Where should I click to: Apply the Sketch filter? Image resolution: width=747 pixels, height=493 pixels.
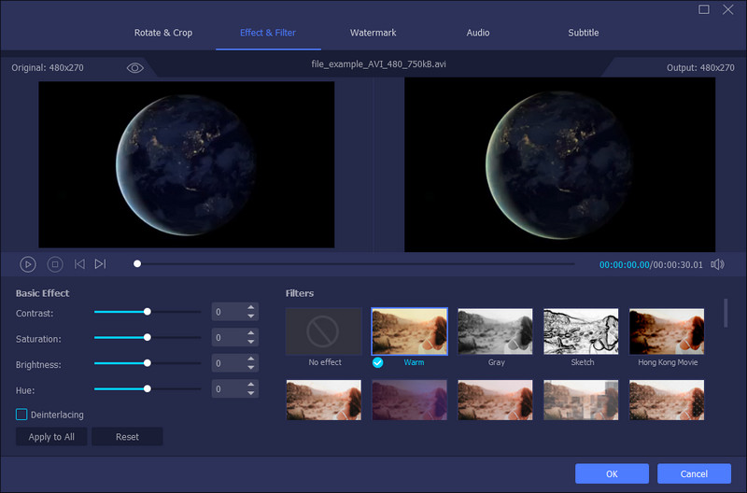[581, 331]
